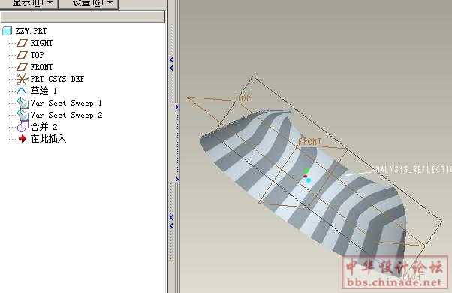Select the red 在此插入 arrow marker
Screen dimensions: 452x293
click(23, 139)
